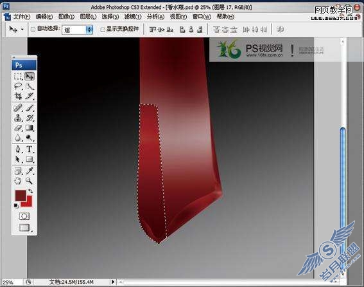The width and height of the screenshot is (364, 287).
Task: Expand the Move tool preset picker arrow
Action: tap(22, 30)
